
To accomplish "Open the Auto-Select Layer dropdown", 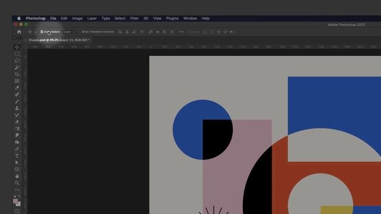I will (x=69, y=32).
